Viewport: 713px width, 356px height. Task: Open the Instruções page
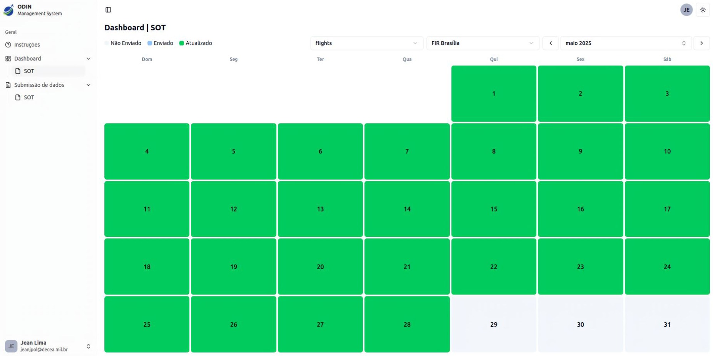[27, 45]
